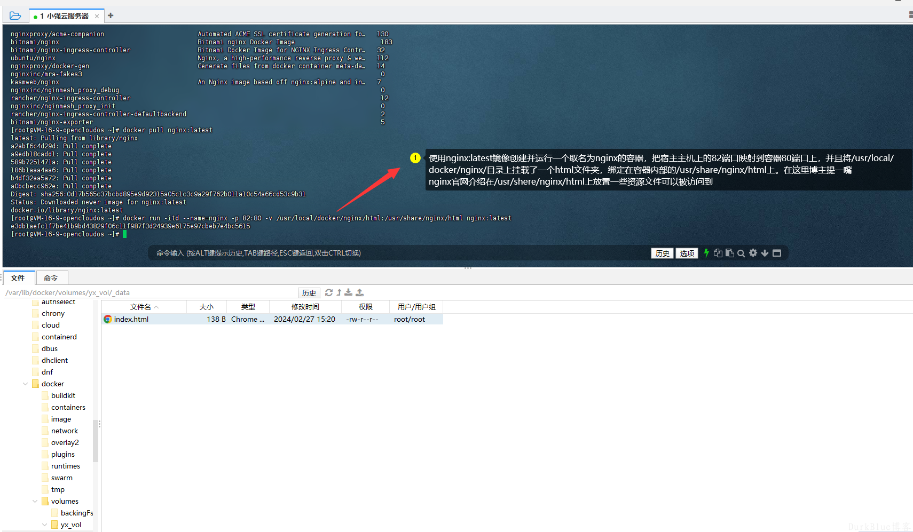Upload a file to this directory
This screenshot has width=913, height=532.
[x=360, y=292]
